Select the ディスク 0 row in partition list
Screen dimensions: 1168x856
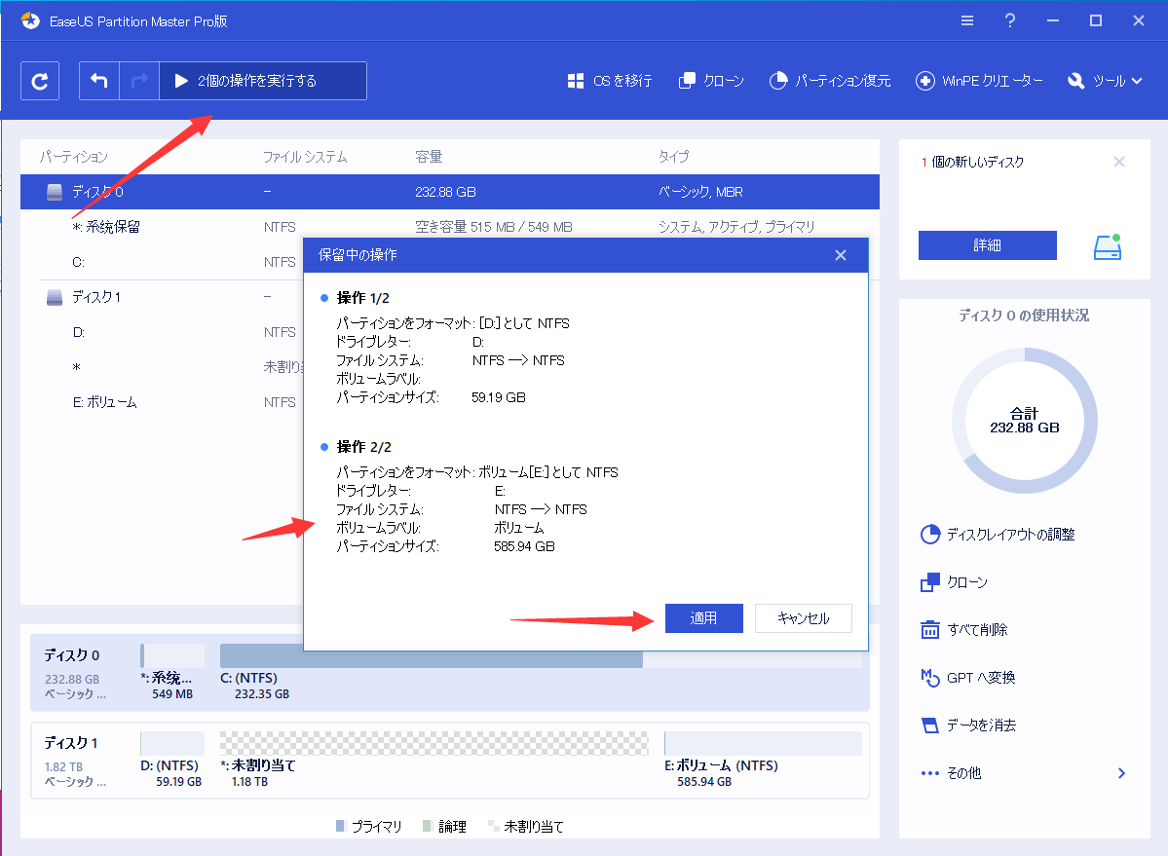point(450,192)
